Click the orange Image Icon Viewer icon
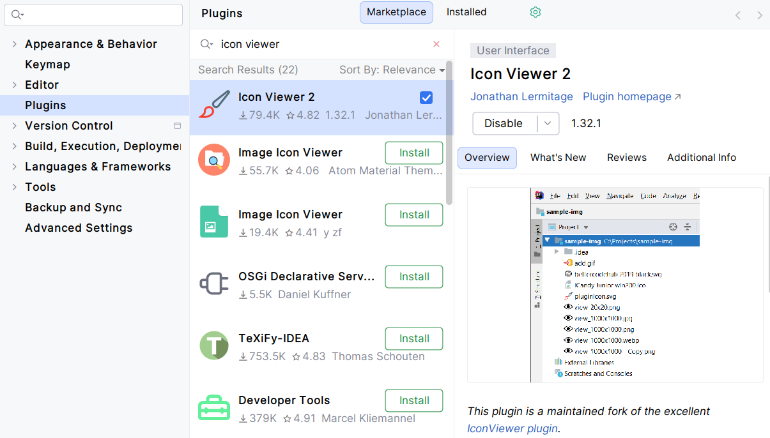 coord(214,160)
